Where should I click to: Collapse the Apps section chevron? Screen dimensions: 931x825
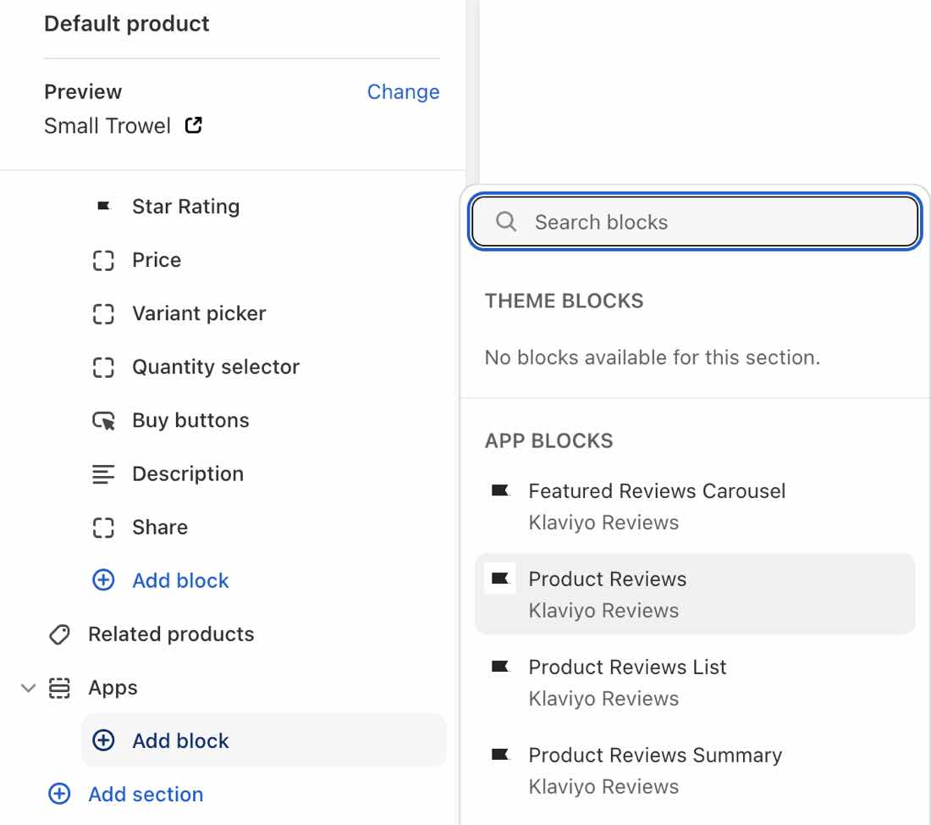28,688
